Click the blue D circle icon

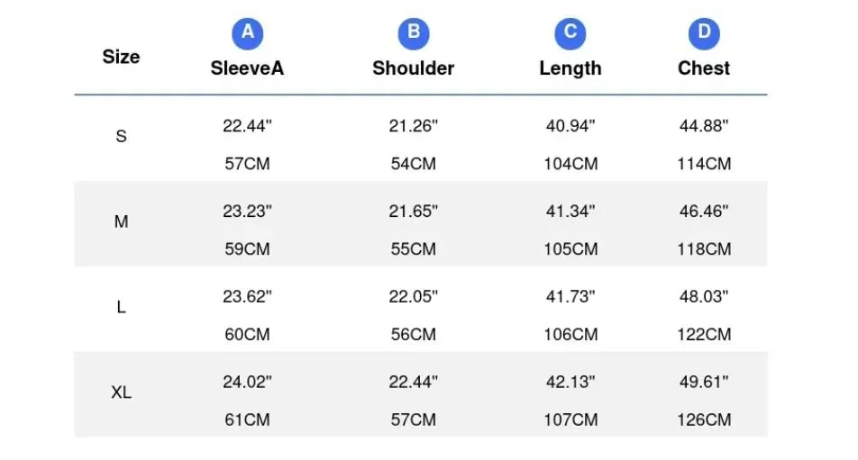point(704,33)
